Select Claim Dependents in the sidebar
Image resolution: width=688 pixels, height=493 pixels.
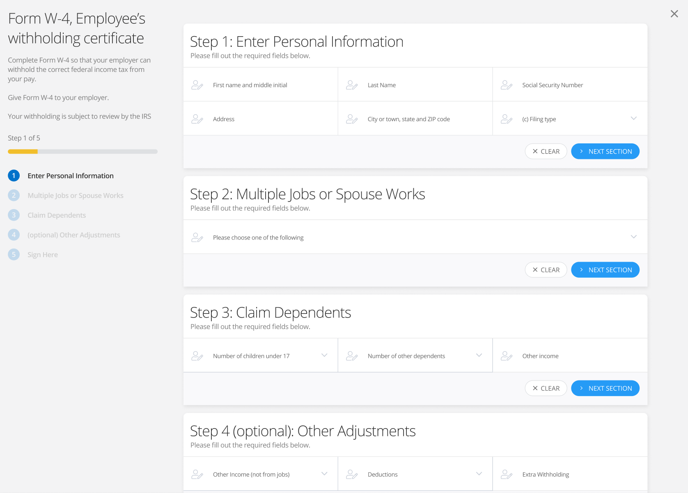[57, 215]
